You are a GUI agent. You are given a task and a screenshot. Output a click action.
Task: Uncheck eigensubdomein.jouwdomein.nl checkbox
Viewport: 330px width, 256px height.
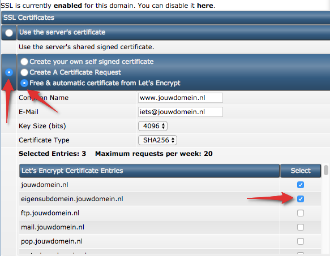301,199
